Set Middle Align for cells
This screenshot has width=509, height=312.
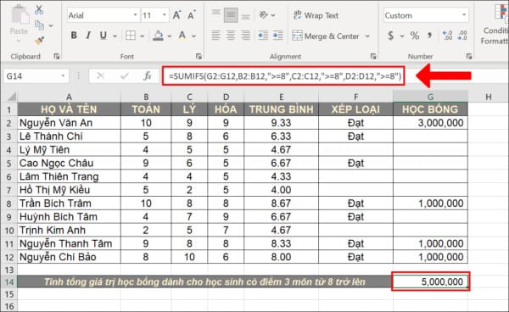click(231, 15)
